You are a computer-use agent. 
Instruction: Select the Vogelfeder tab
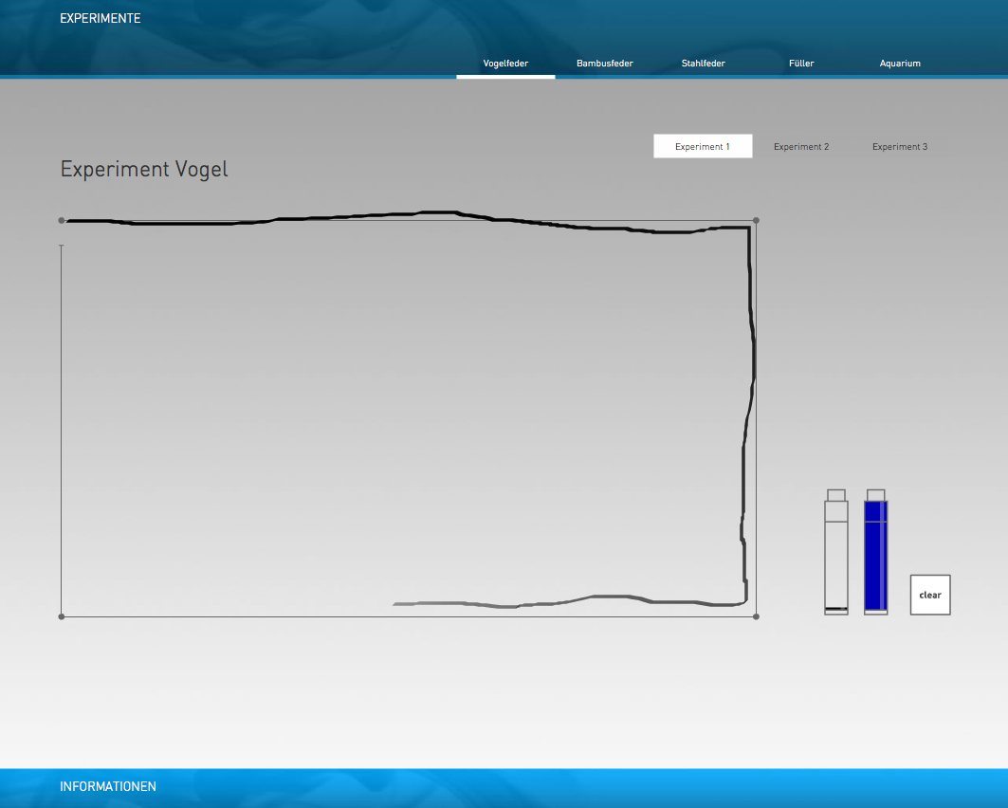coord(505,64)
